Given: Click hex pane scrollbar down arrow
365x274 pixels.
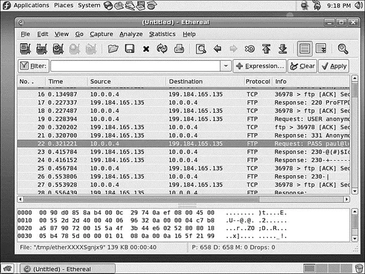Looking at the screenshot, I should 355,238.
